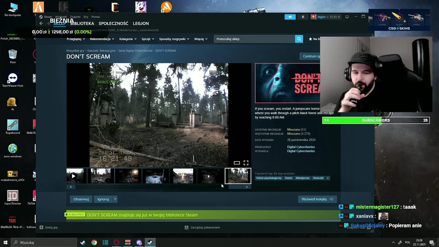Click Dodaj grę at bottom left
Screen dimensions: 439x247
tap(48, 227)
